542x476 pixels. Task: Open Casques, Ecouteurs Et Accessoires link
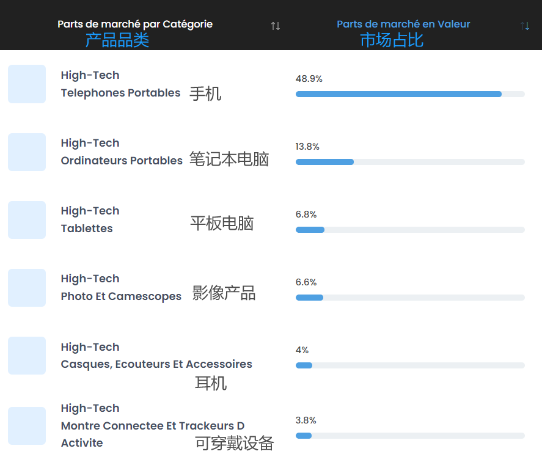[x=156, y=364]
